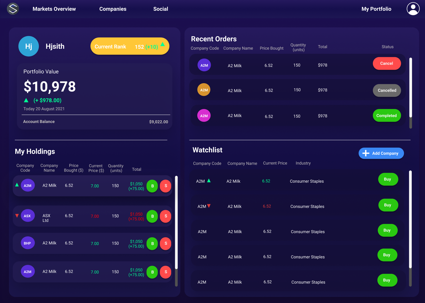This screenshot has width=425, height=303.
Task: Buy the green 6.52 A2M watchlist entry
Action: (x=388, y=179)
